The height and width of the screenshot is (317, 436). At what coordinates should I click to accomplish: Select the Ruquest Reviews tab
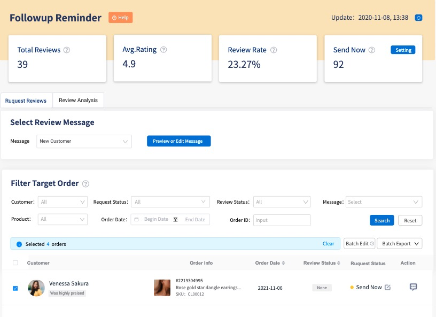pyautogui.click(x=26, y=100)
